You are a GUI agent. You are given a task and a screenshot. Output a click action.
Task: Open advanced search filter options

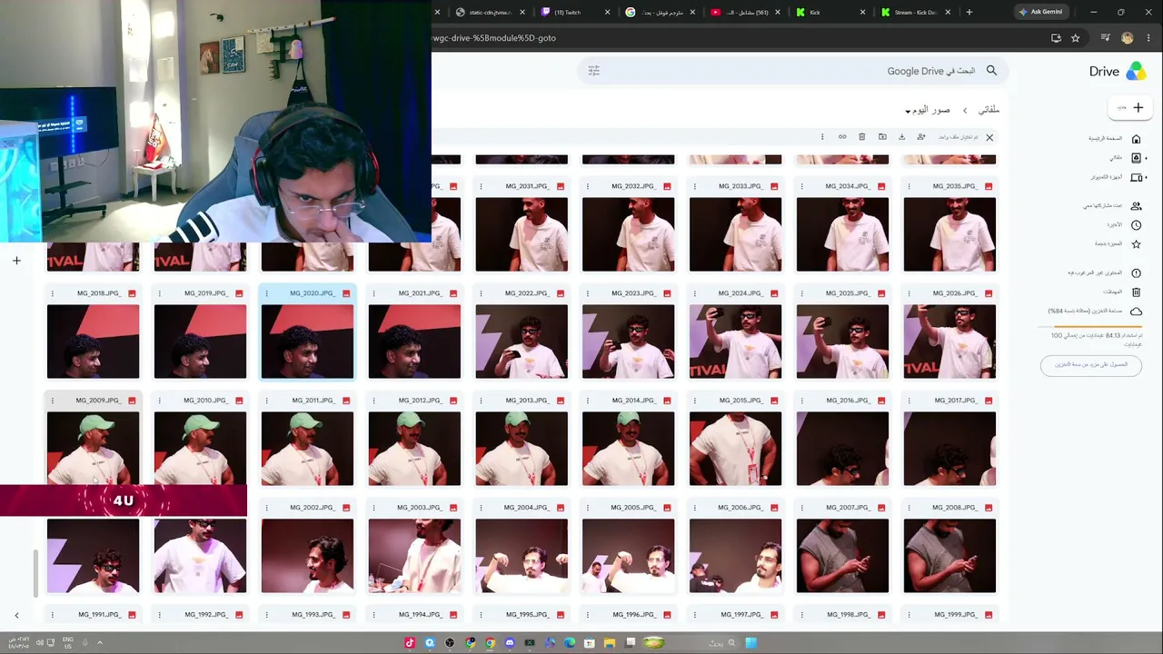(x=594, y=71)
